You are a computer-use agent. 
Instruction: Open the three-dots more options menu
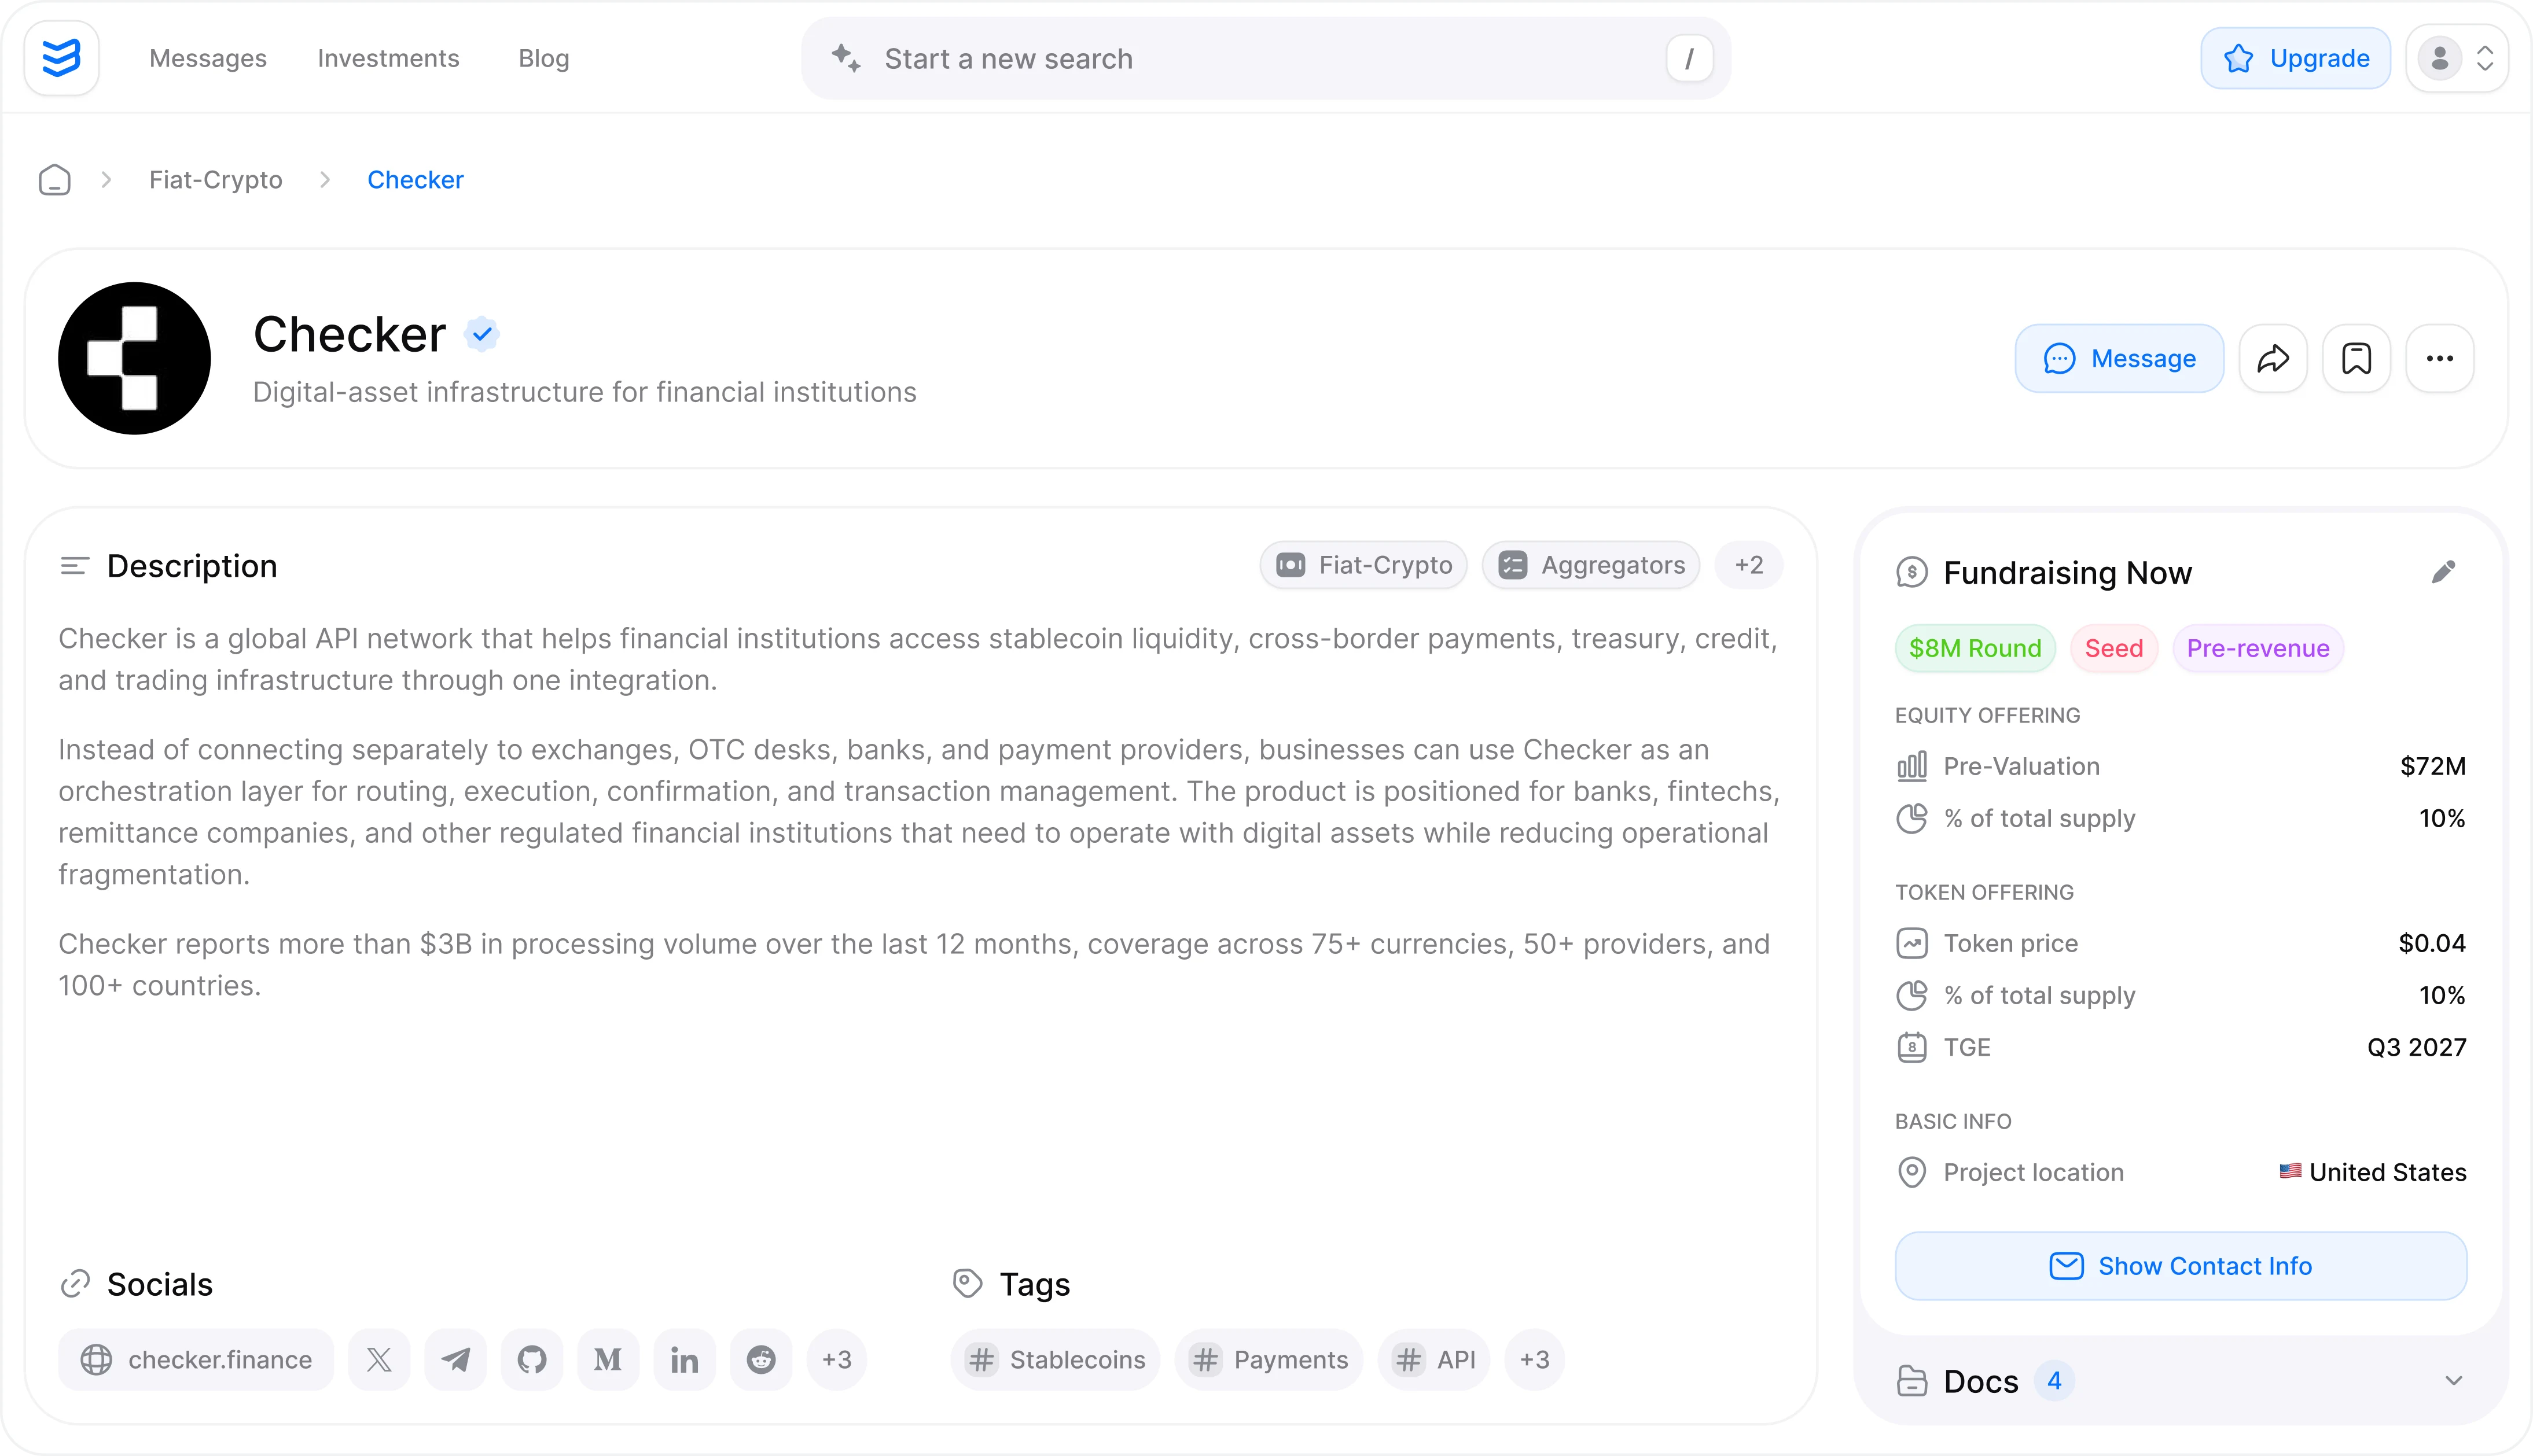pos(2439,358)
